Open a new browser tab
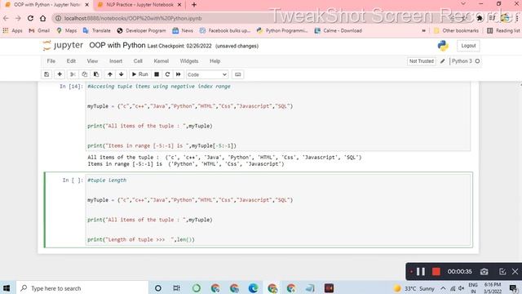Viewport: 522px width, 294px height. [x=194, y=5]
